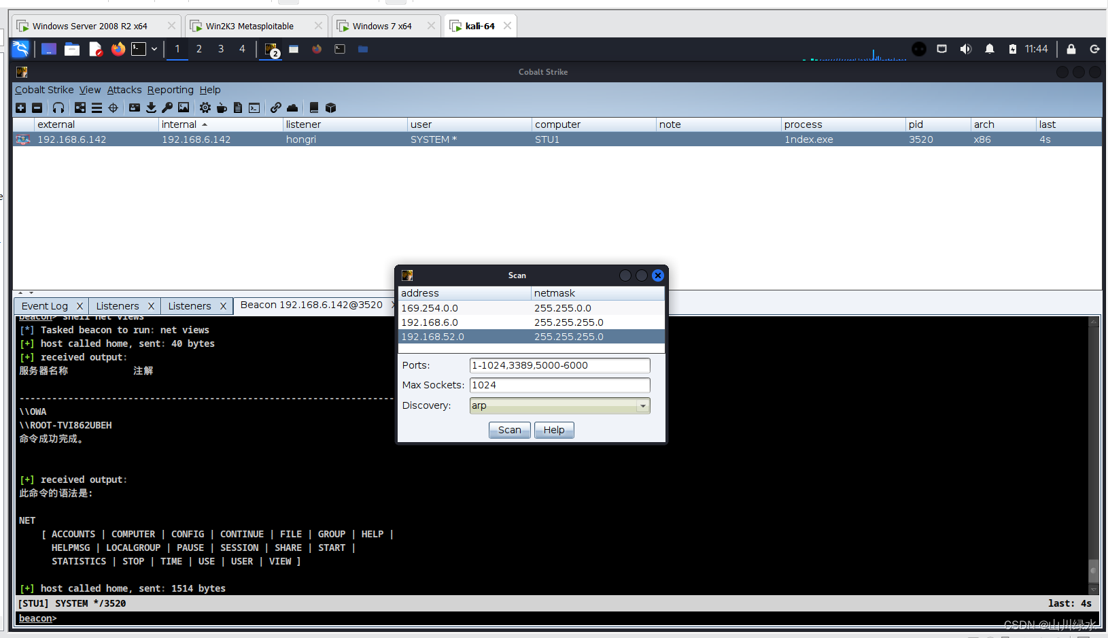Image resolution: width=1108 pixels, height=638 pixels.
Task: Select the beacon row with listener hongri
Action: click(557, 139)
